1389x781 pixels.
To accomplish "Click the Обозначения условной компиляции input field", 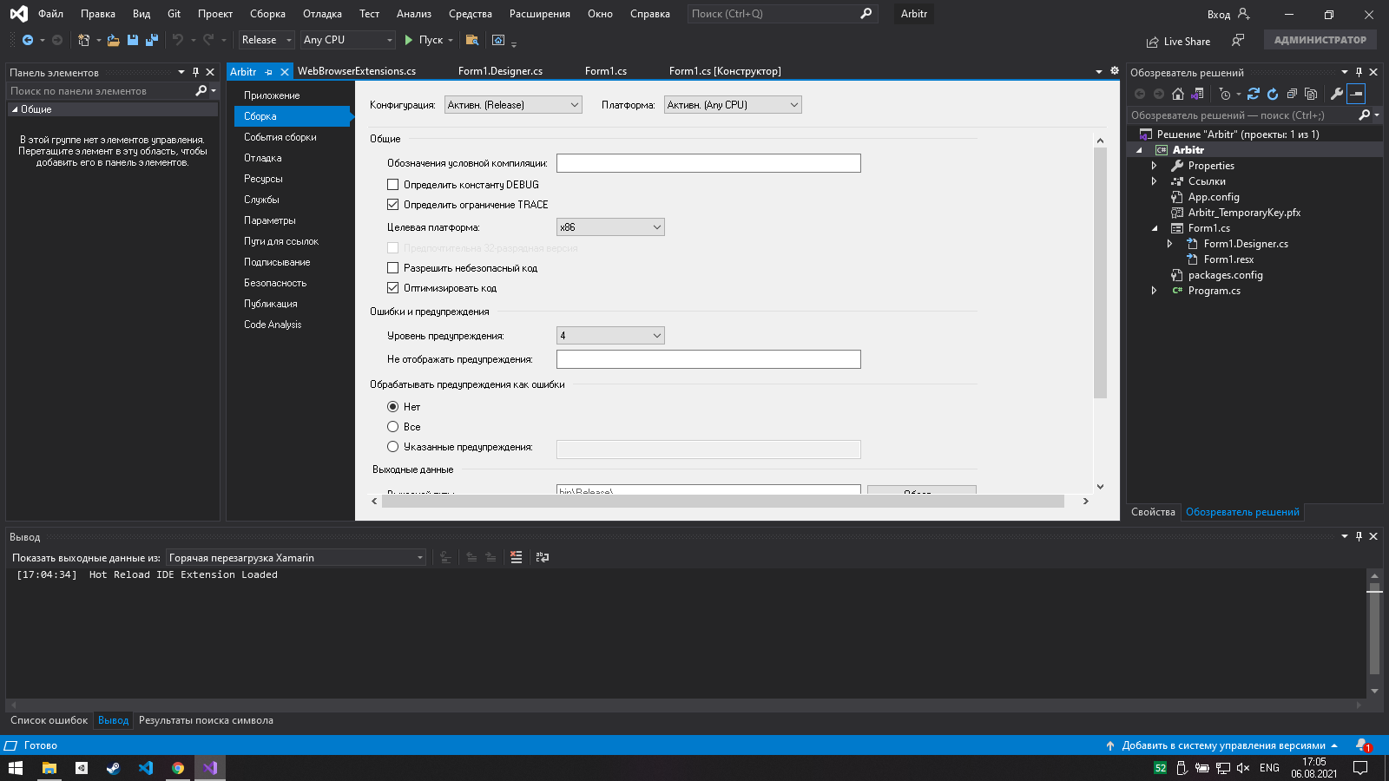I will 708,163.
